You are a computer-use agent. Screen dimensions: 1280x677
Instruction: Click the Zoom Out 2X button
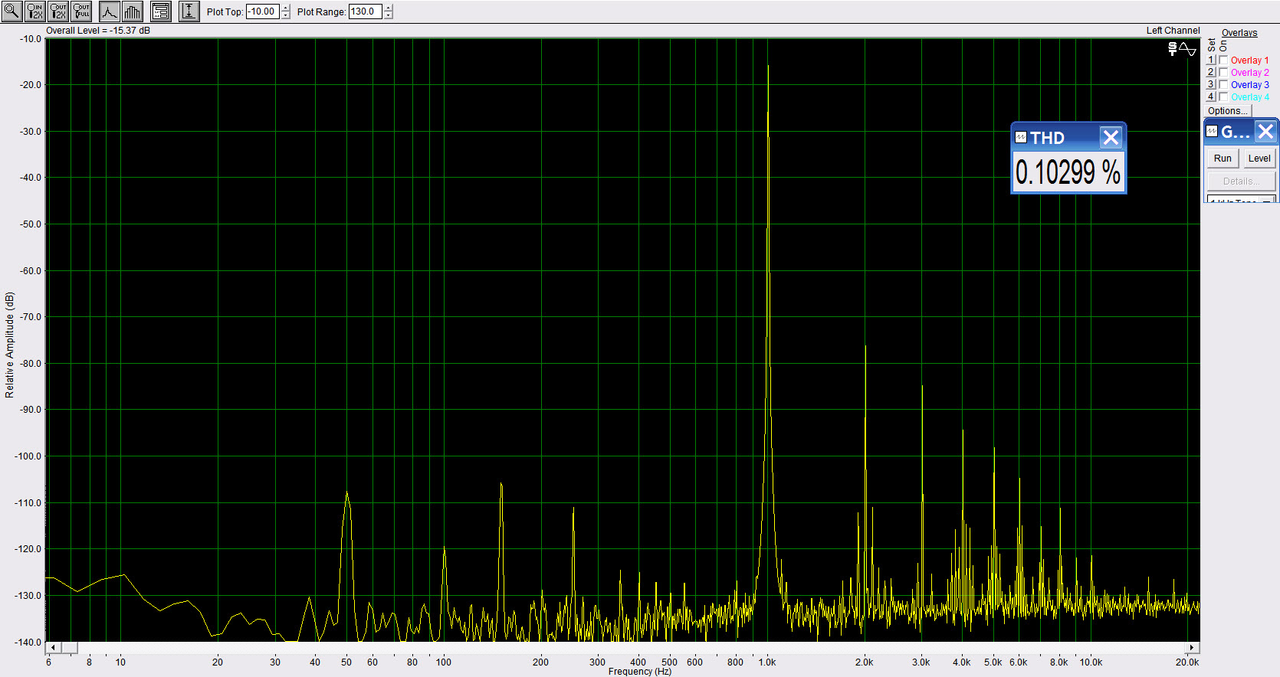[x=58, y=11]
